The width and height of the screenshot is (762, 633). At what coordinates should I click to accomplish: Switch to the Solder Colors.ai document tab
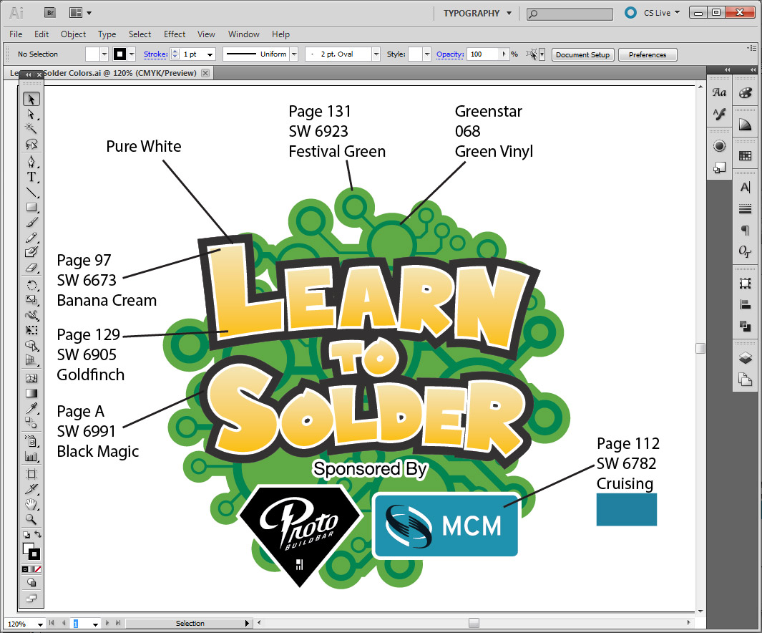109,73
